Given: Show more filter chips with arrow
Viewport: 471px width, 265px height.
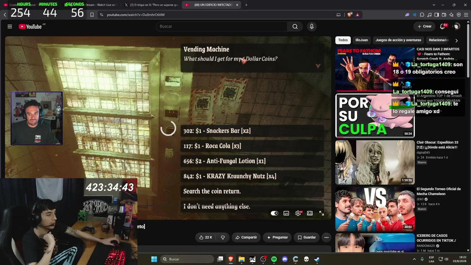Looking at the screenshot, I should pos(457,40).
